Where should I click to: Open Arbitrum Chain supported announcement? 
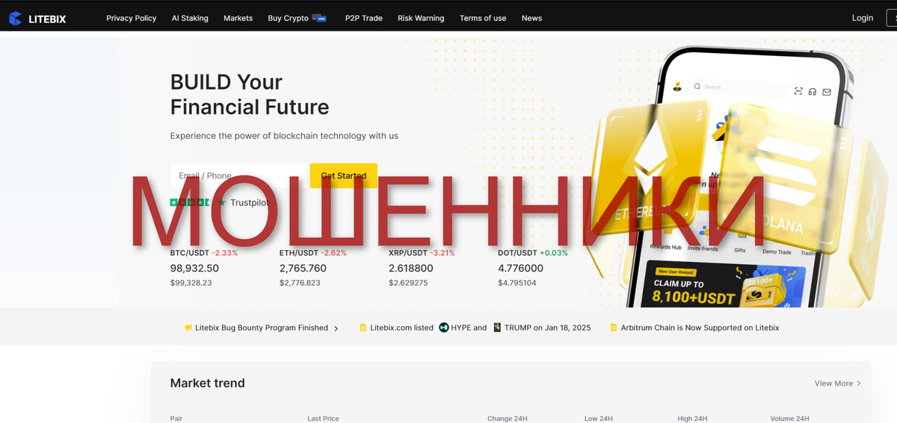[x=694, y=328]
